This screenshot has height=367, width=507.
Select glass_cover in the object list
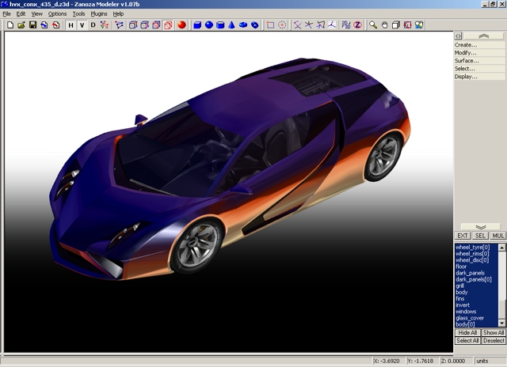click(470, 318)
